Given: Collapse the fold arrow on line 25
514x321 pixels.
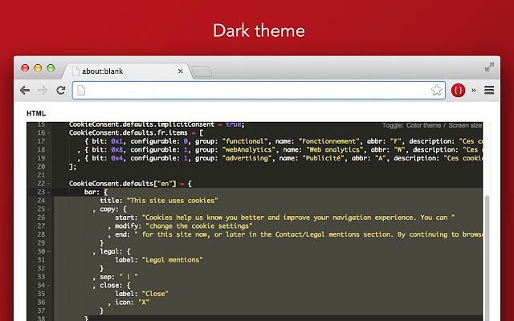Looking at the screenshot, I should click(x=48, y=209).
